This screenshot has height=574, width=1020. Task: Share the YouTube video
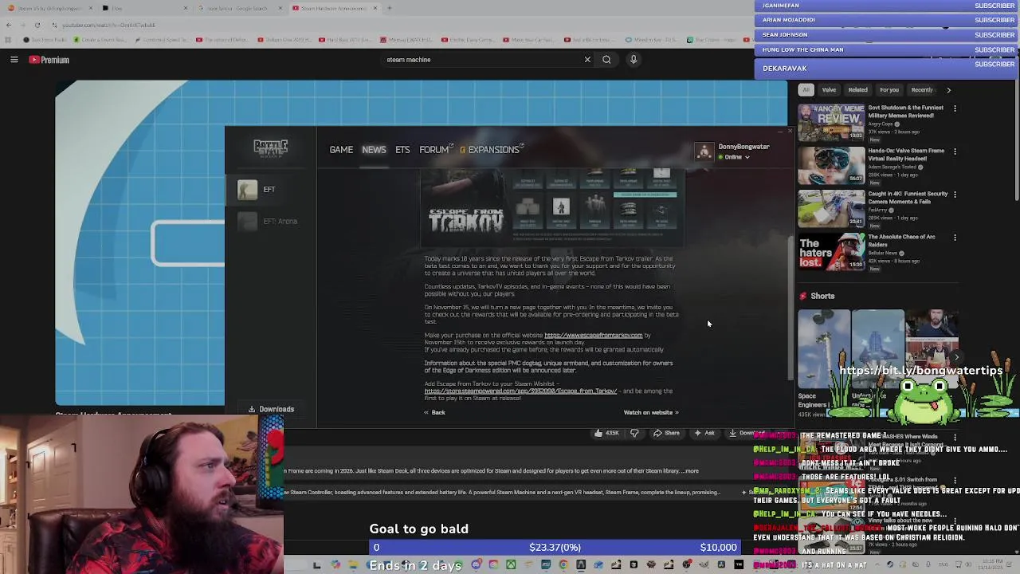[x=667, y=433]
